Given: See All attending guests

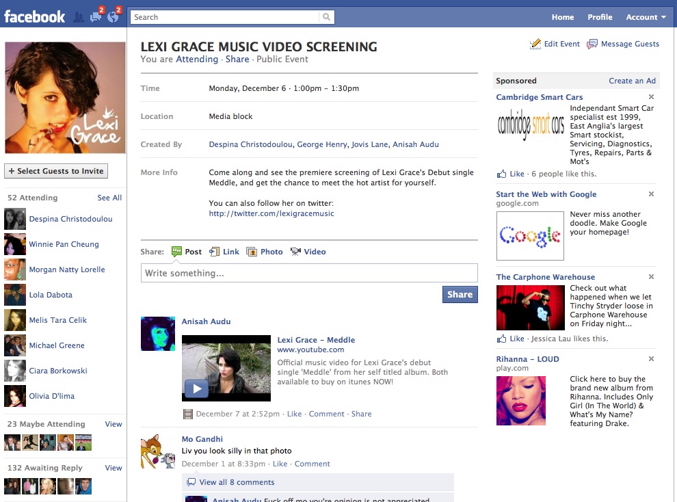Looking at the screenshot, I should coord(109,198).
